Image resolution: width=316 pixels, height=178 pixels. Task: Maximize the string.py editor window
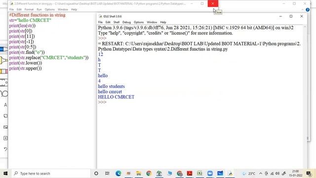pyautogui.click(x=202, y=3)
